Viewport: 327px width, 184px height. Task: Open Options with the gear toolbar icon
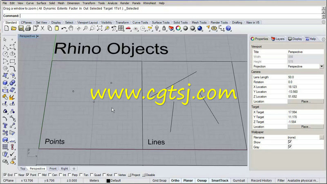point(214,28)
